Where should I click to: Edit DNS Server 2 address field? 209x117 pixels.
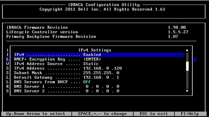(x=102, y=91)
